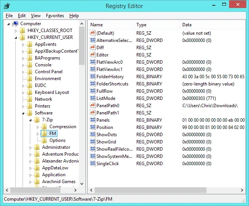Click the values pane horizontal scrollbar thumb
249x206 pixels.
point(151,190)
